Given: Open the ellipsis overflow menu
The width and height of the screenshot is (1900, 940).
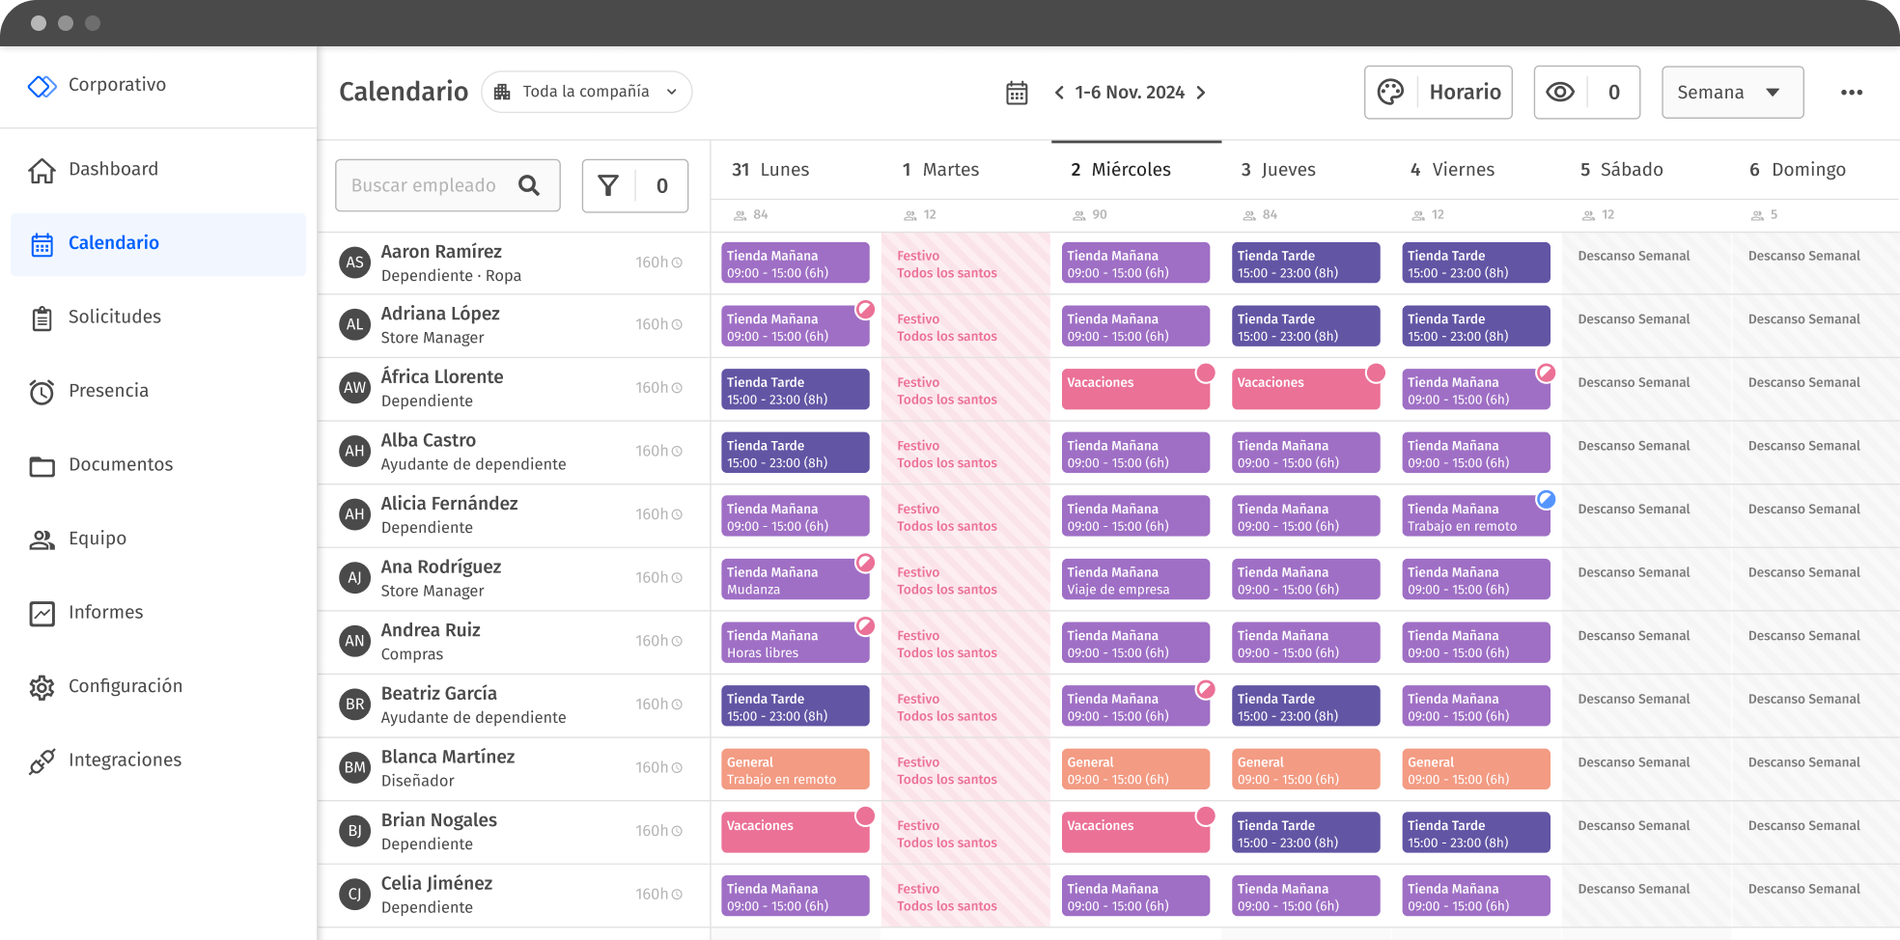Looking at the screenshot, I should tap(1851, 92).
